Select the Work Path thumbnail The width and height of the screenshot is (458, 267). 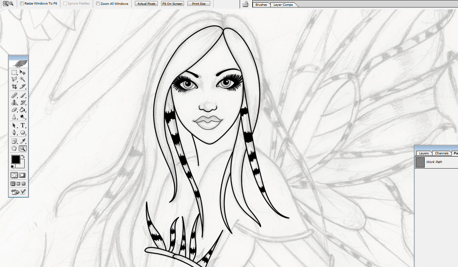[420, 162]
